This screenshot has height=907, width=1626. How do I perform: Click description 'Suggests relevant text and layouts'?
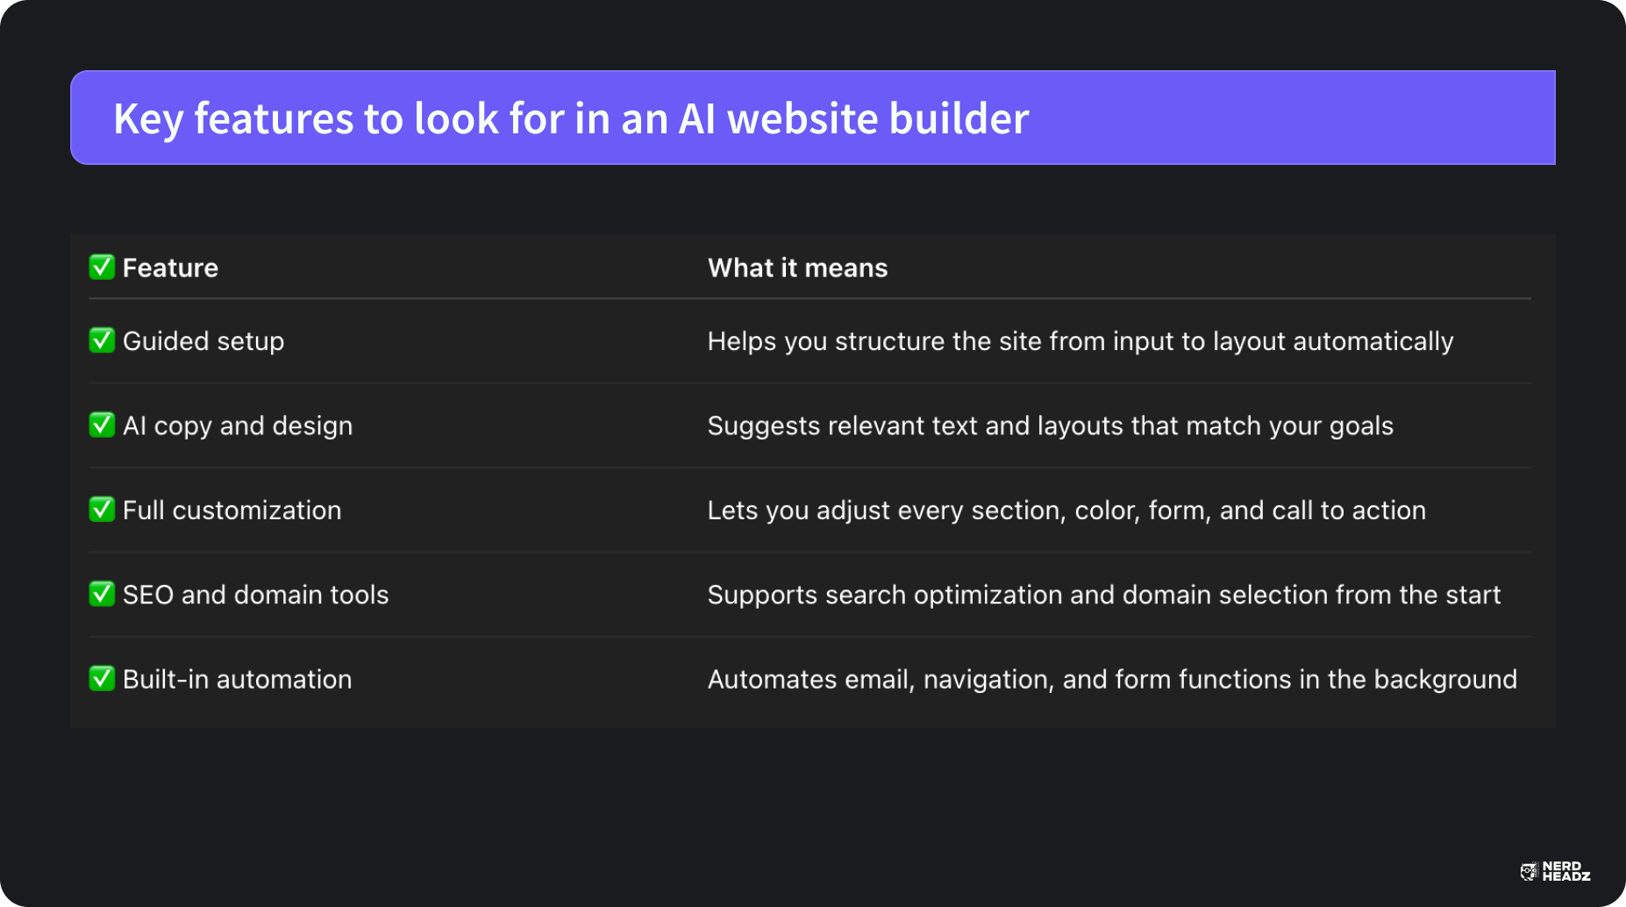1050,425
